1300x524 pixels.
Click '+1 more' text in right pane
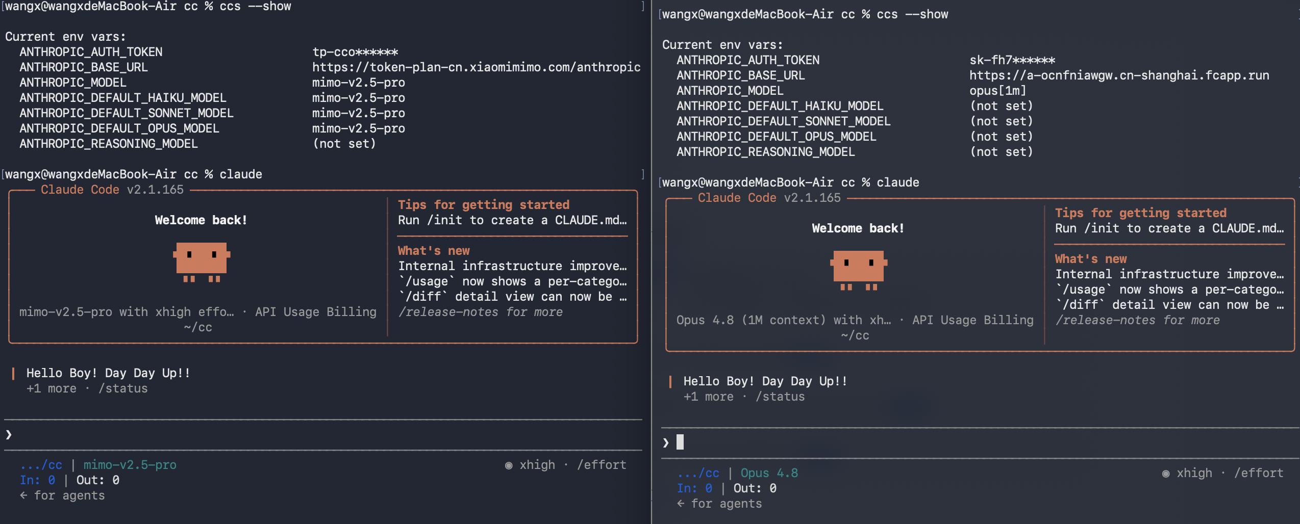tap(709, 397)
